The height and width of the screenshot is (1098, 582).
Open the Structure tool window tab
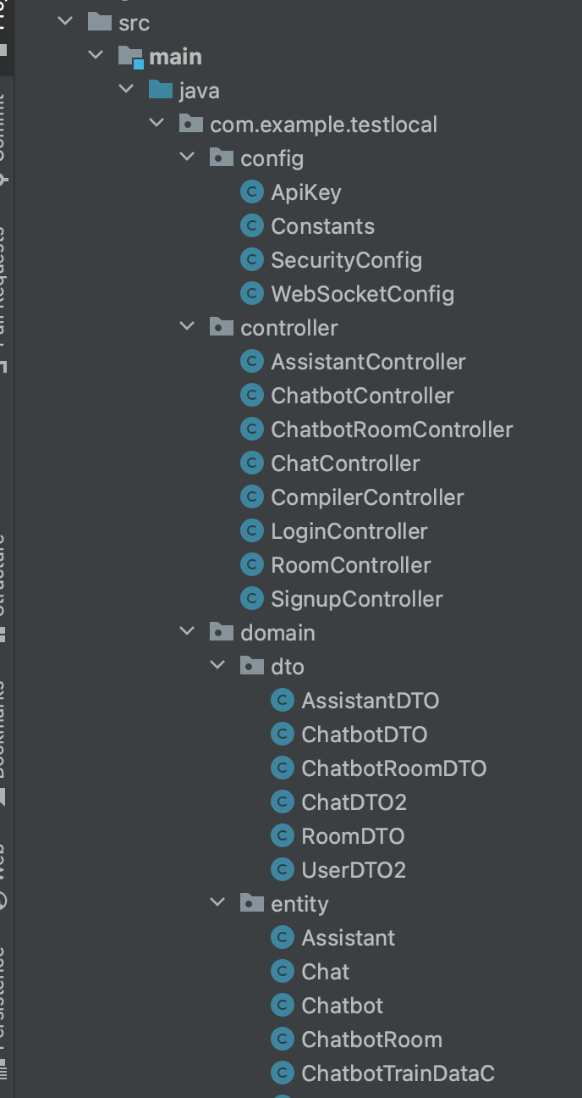3,586
